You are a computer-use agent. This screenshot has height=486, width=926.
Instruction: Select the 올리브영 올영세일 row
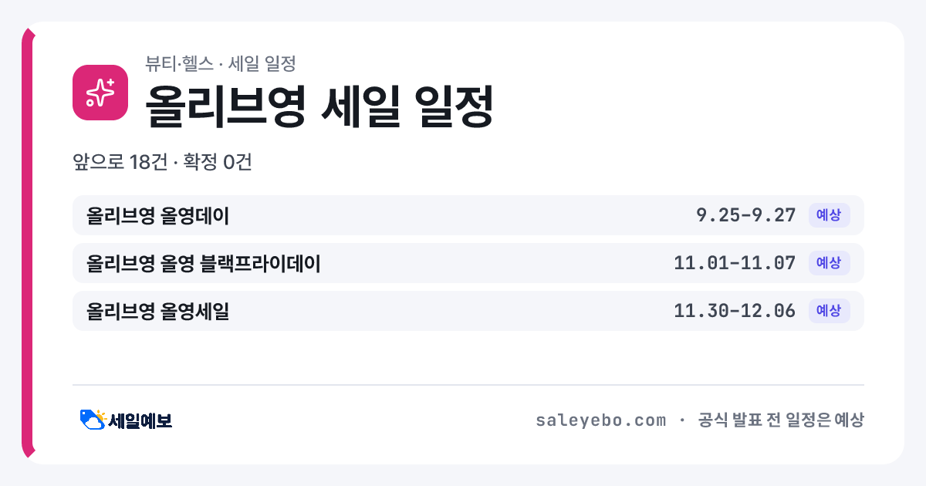tap(468, 311)
